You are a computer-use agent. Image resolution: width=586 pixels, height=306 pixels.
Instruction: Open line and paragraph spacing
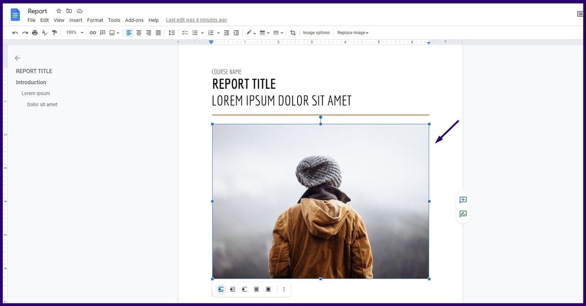tap(172, 33)
